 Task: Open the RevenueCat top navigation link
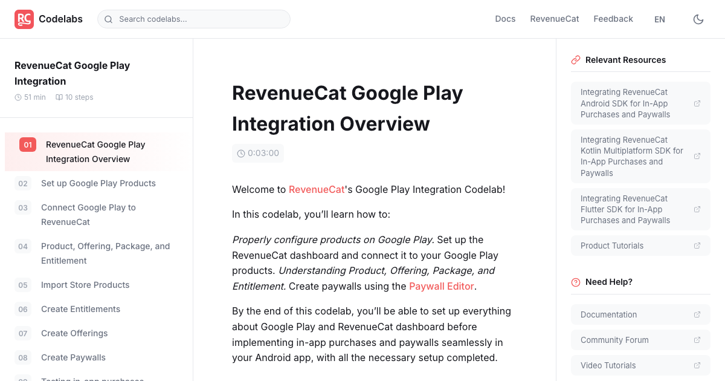click(555, 19)
